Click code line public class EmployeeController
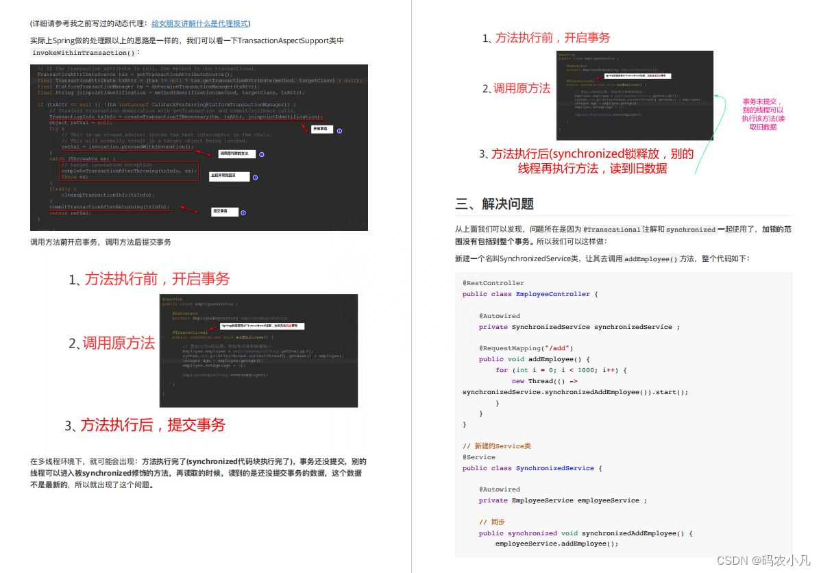 530,294
